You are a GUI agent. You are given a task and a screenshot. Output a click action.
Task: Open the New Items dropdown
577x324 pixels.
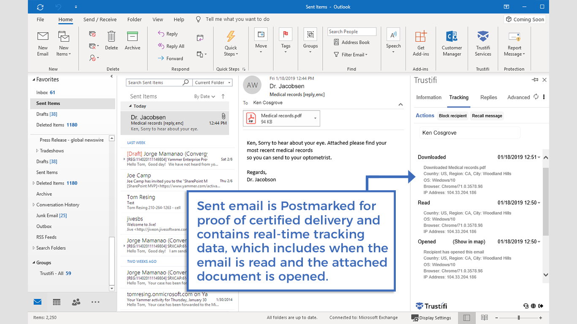(x=64, y=44)
